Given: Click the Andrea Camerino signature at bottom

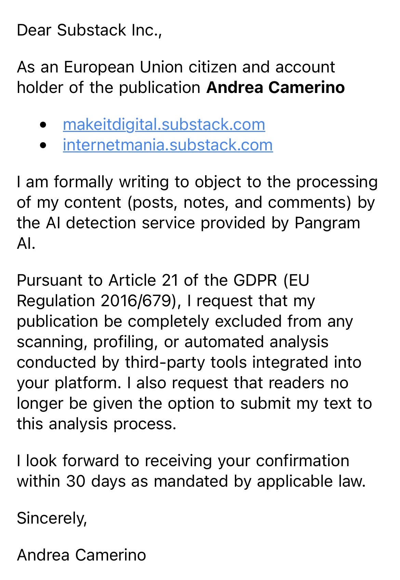Looking at the screenshot, I should click(x=81, y=555).
